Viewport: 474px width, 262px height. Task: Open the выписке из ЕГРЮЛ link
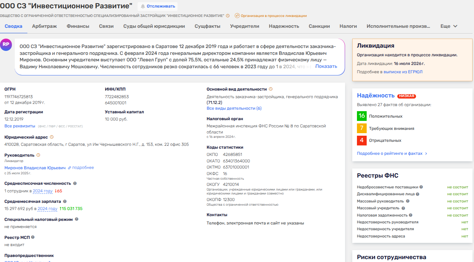pyautogui.click(x=403, y=72)
